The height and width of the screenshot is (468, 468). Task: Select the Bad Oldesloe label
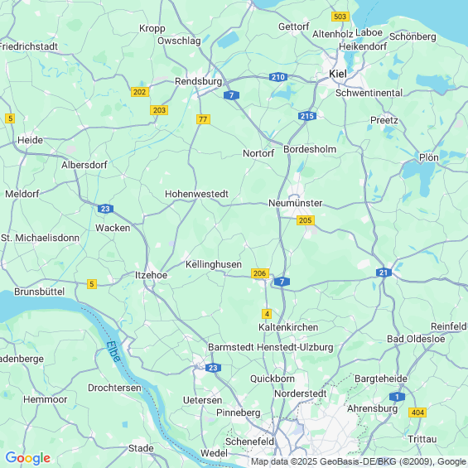tap(416, 339)
